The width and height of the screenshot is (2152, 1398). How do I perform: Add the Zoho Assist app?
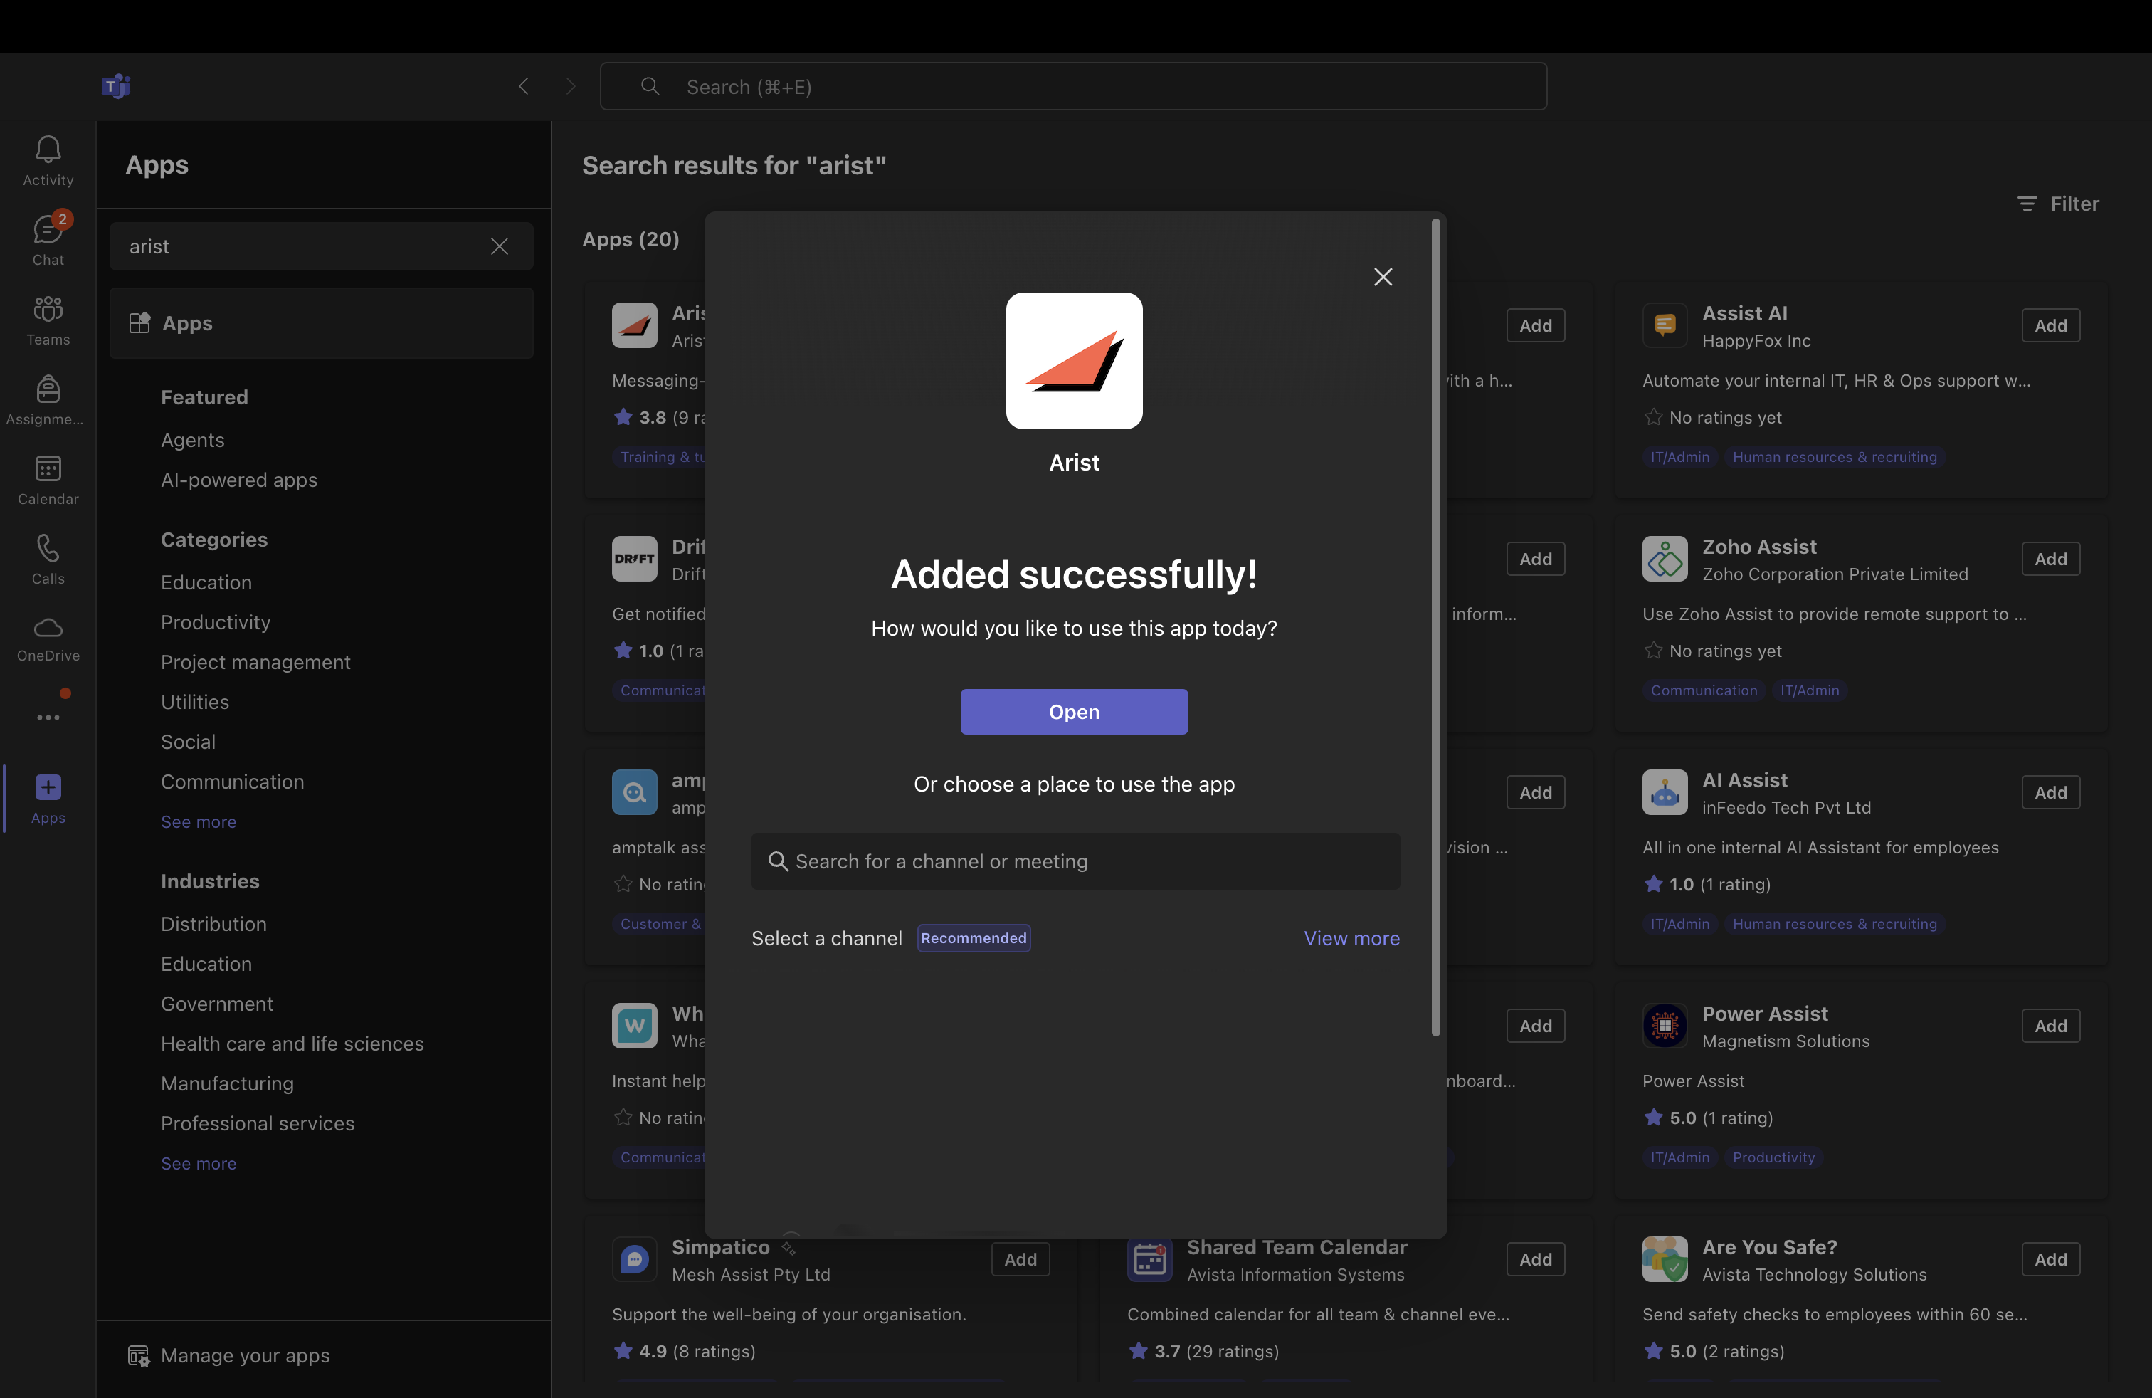(2050, 559)
